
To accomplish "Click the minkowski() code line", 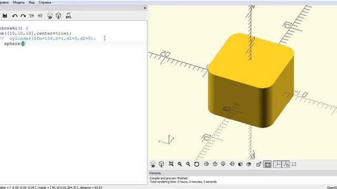I will [14, 28].
